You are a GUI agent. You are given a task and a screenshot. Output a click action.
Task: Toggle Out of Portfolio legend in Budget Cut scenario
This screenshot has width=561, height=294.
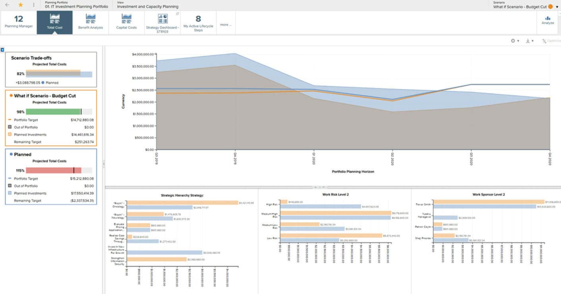[10, 127]
